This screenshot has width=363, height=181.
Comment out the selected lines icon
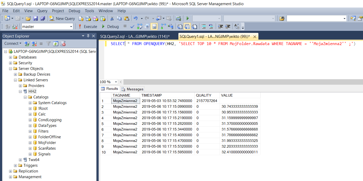point(204,26)
